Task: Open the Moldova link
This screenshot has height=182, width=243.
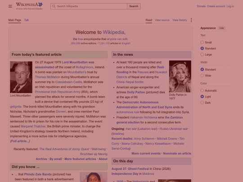Action: coord(148,174)
